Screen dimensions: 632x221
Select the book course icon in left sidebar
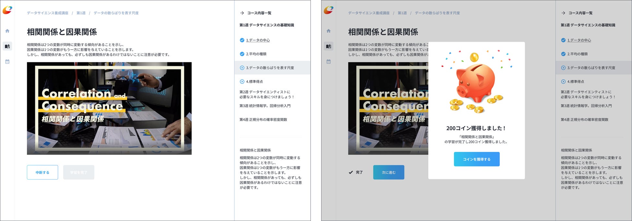click(x=7, y=46)
